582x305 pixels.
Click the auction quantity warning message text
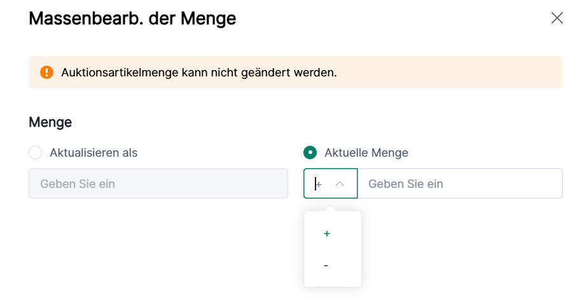coord(198,73)
